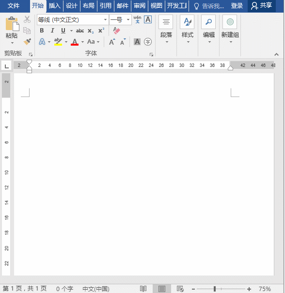Viewport: 285px width, 293px height.
Task: Clear all formatting with eraser icon
Action: (x=116, y=31)
